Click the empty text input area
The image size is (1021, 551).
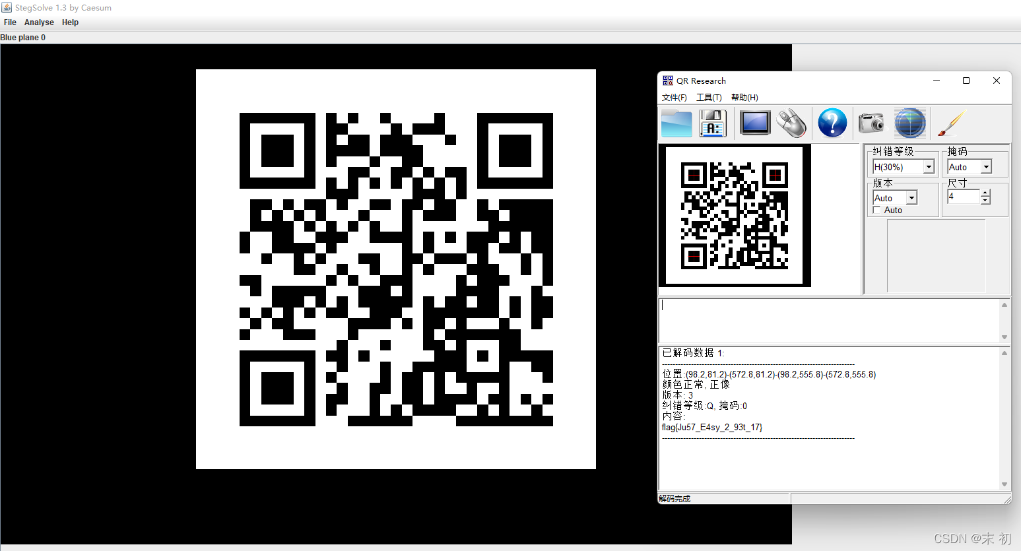point(829,321)
